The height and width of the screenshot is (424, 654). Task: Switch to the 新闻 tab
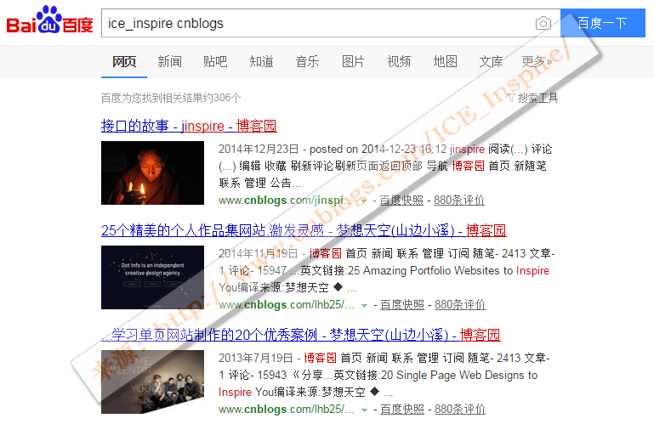point(170,62)
